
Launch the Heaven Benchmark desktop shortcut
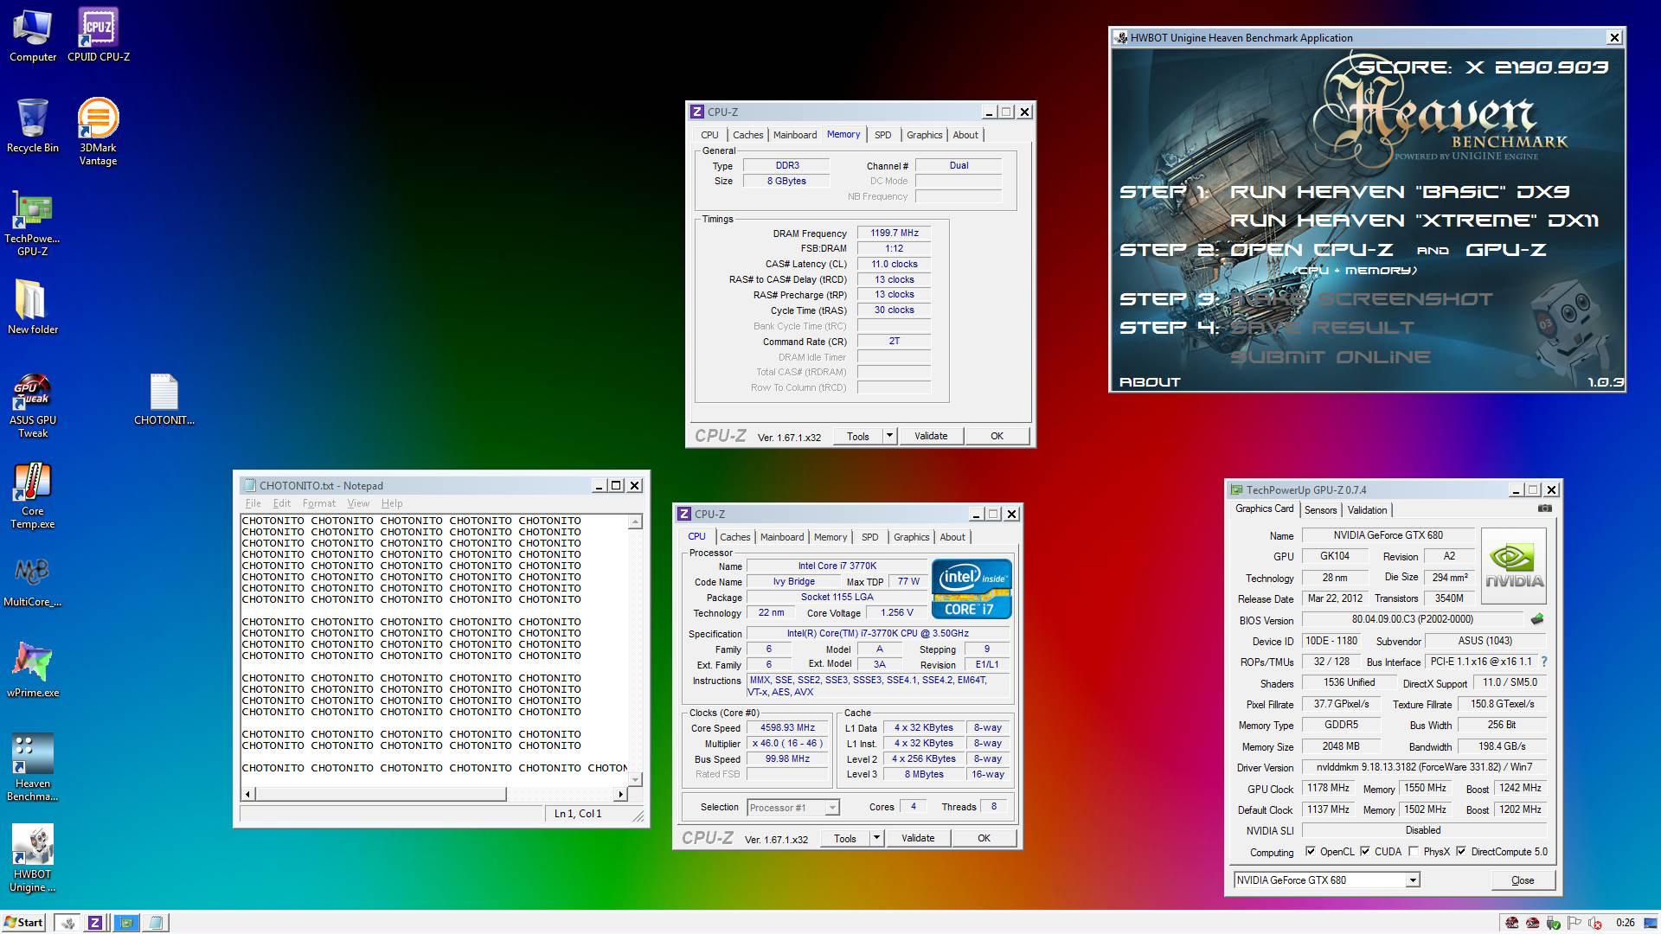click(33, 767)
